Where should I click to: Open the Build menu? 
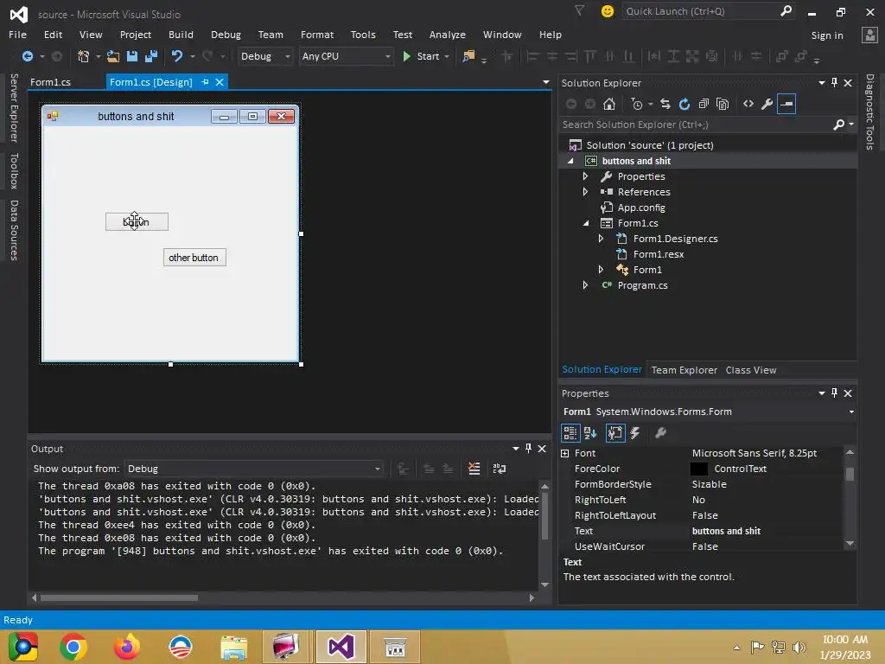(x=181, y=35)
